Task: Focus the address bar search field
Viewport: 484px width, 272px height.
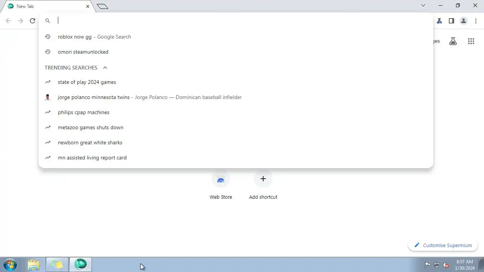Action: pyautogui.click(x=242, y=21)
